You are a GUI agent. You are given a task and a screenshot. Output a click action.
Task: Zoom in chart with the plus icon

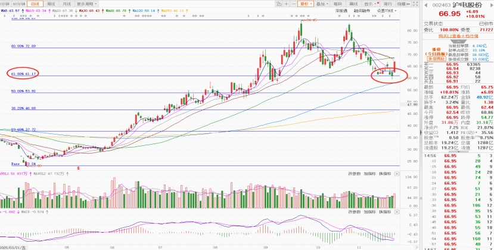(287, 4)
